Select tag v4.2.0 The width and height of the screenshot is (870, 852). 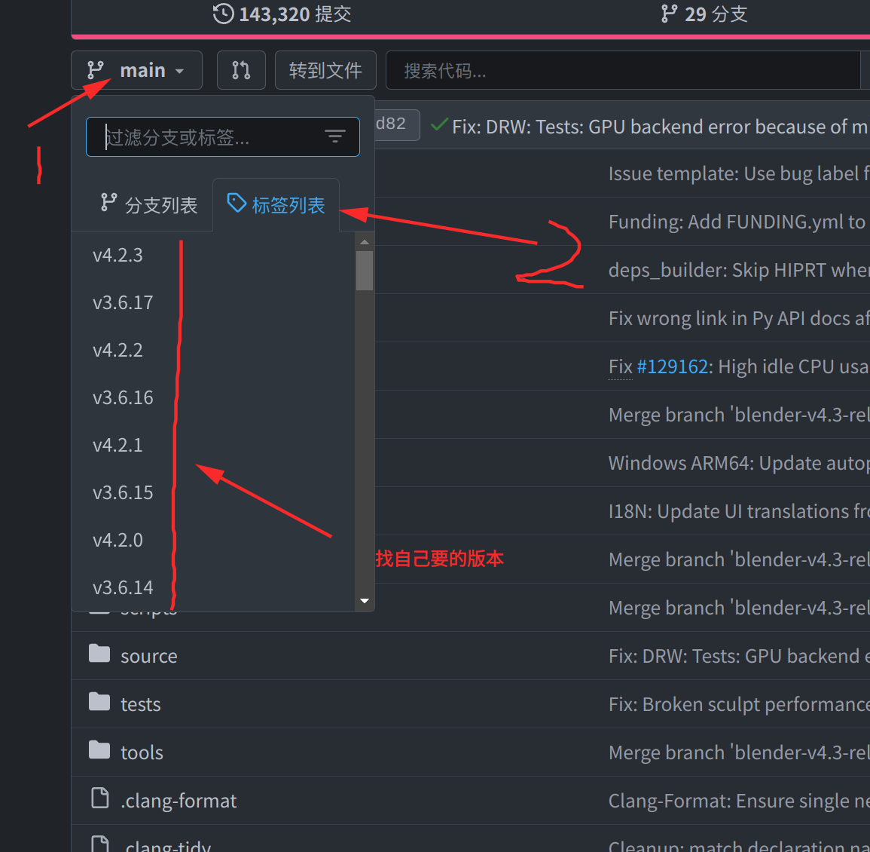point(118,540)
